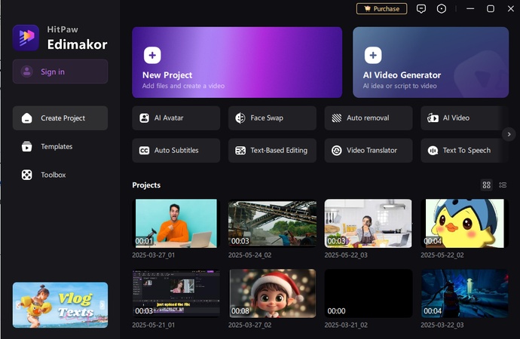Open the Text To Speech tool
This screenshot has width=520, height=339.
click(x=464, y=151)
